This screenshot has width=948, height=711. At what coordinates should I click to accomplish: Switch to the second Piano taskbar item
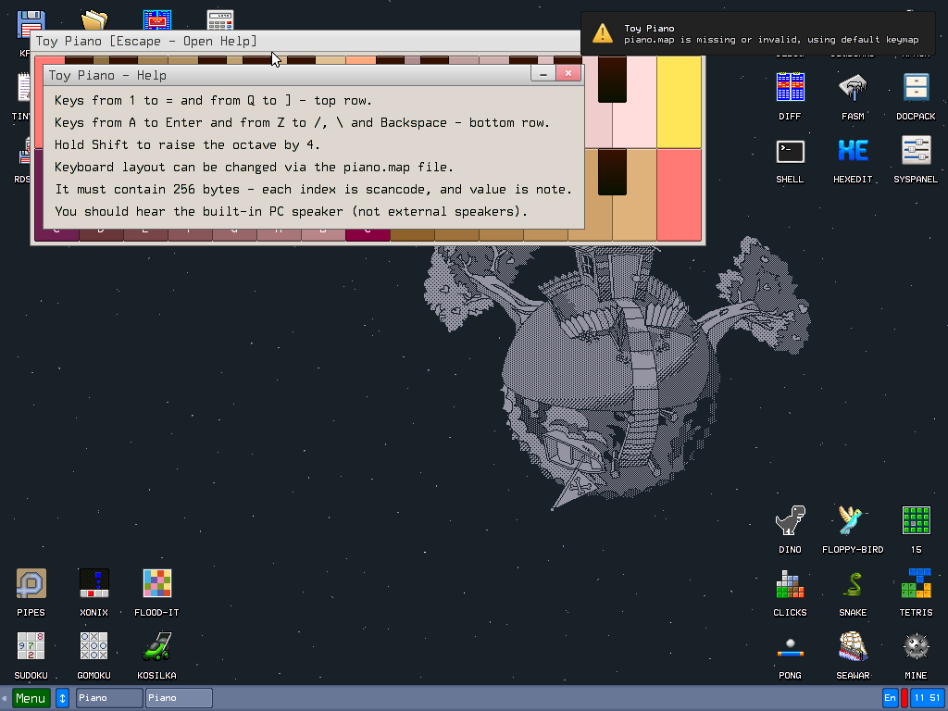click(x=179, y=698)
